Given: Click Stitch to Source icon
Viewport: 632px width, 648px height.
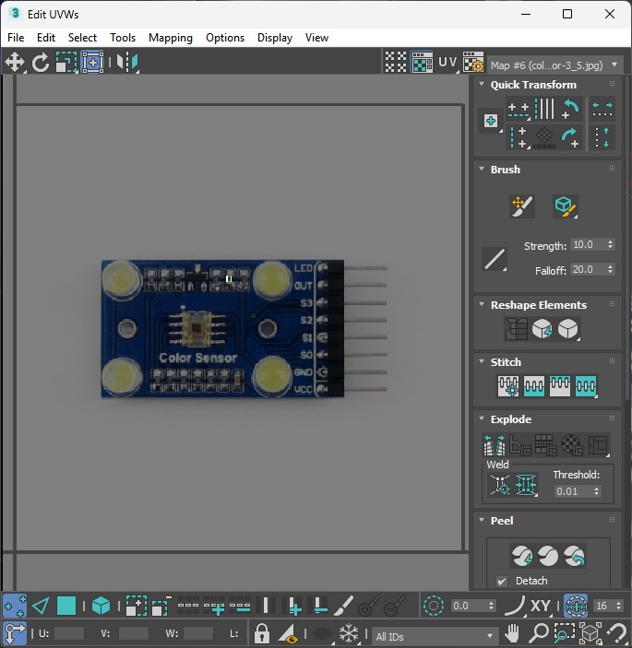Looking at the screenshot, I should (x=560, y=386).
